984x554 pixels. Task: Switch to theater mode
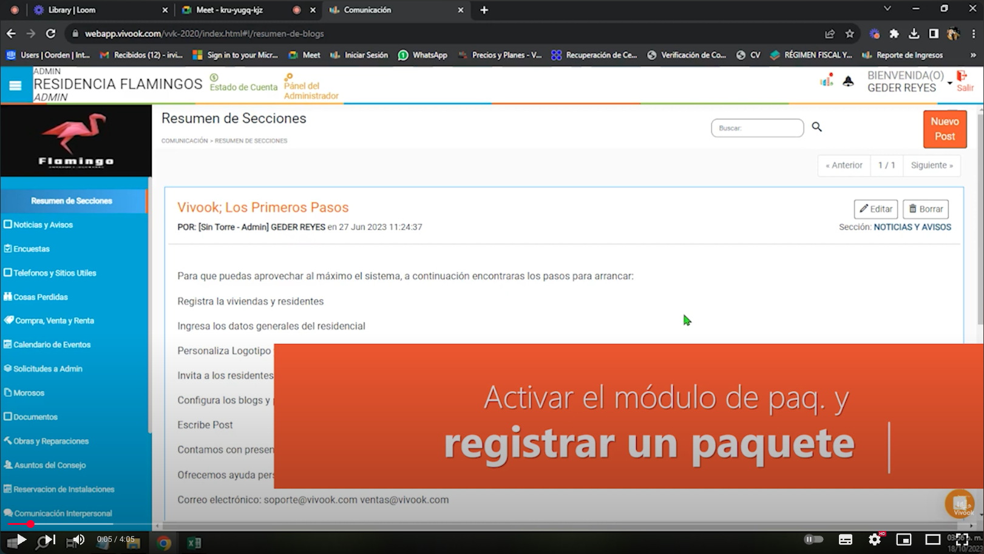pyautogui.click(x=932, y=539)
